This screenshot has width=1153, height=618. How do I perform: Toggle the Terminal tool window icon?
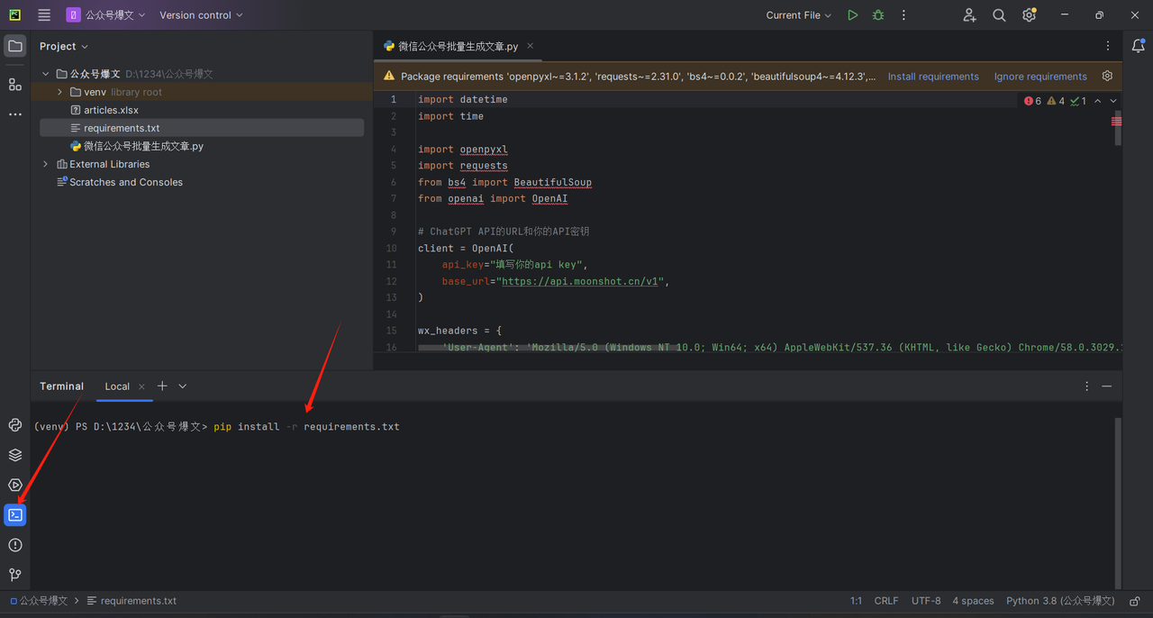(x=15, y=515)
